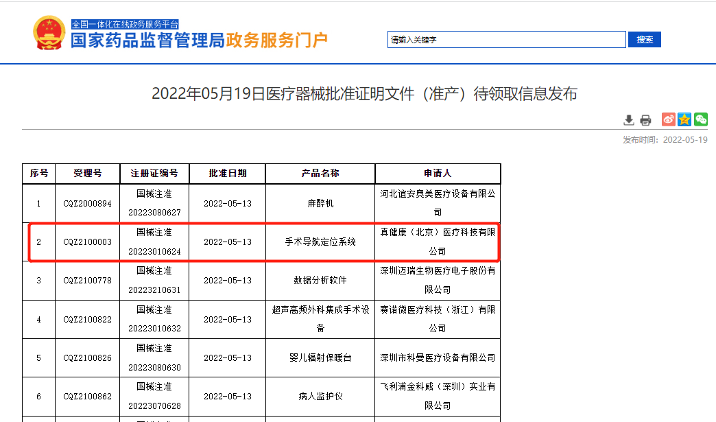The height and width of the screenshot is (422, 716).
Task: Focus the 请输入关键字 search field
Action: point(507,40)
